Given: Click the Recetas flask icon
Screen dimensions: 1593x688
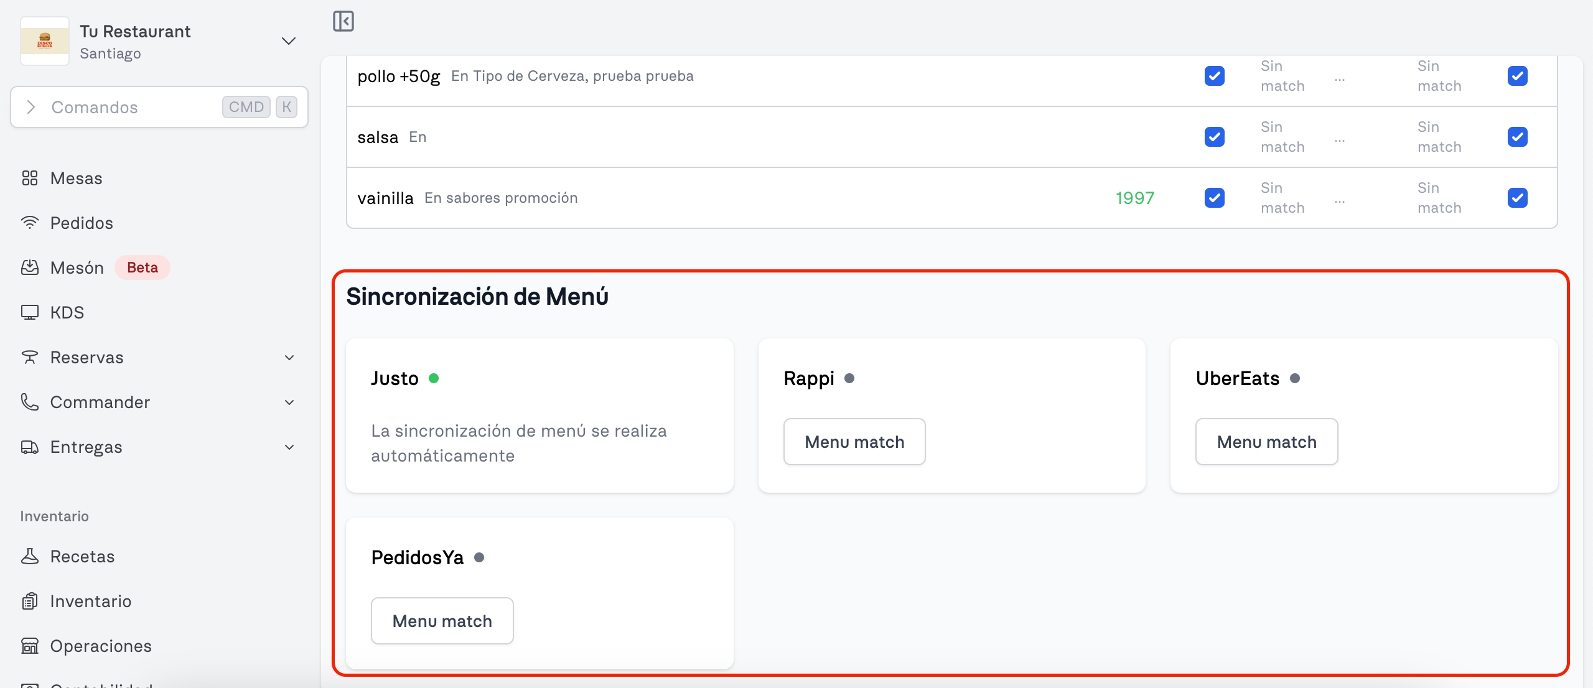Looking at the screenshot, I should 30,556.
